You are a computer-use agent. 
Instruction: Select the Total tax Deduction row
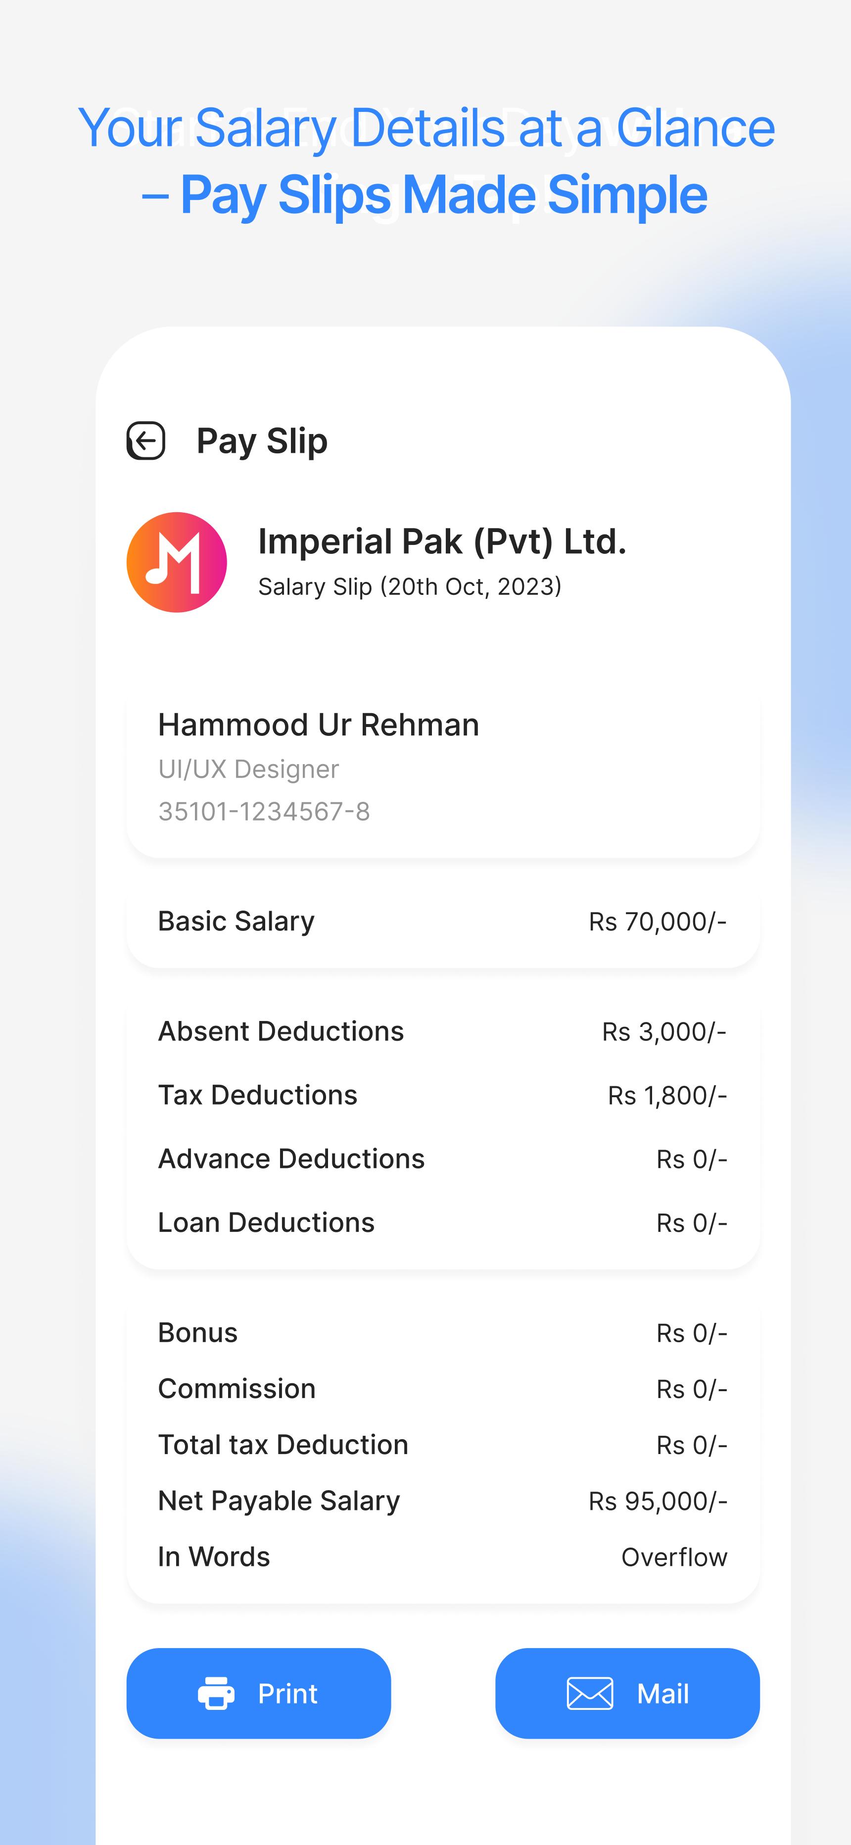[x=443, y=1445]
